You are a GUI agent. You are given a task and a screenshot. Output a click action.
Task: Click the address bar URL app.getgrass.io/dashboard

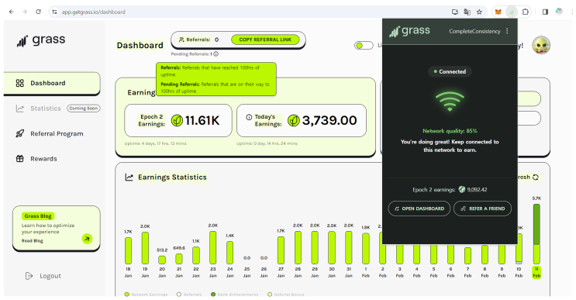[93, 12]
